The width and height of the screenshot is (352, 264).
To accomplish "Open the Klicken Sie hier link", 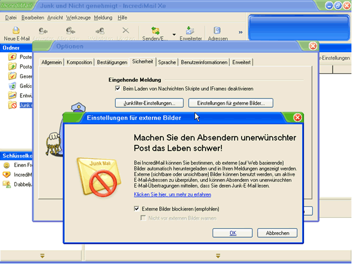I will click(x=173, y=195).
